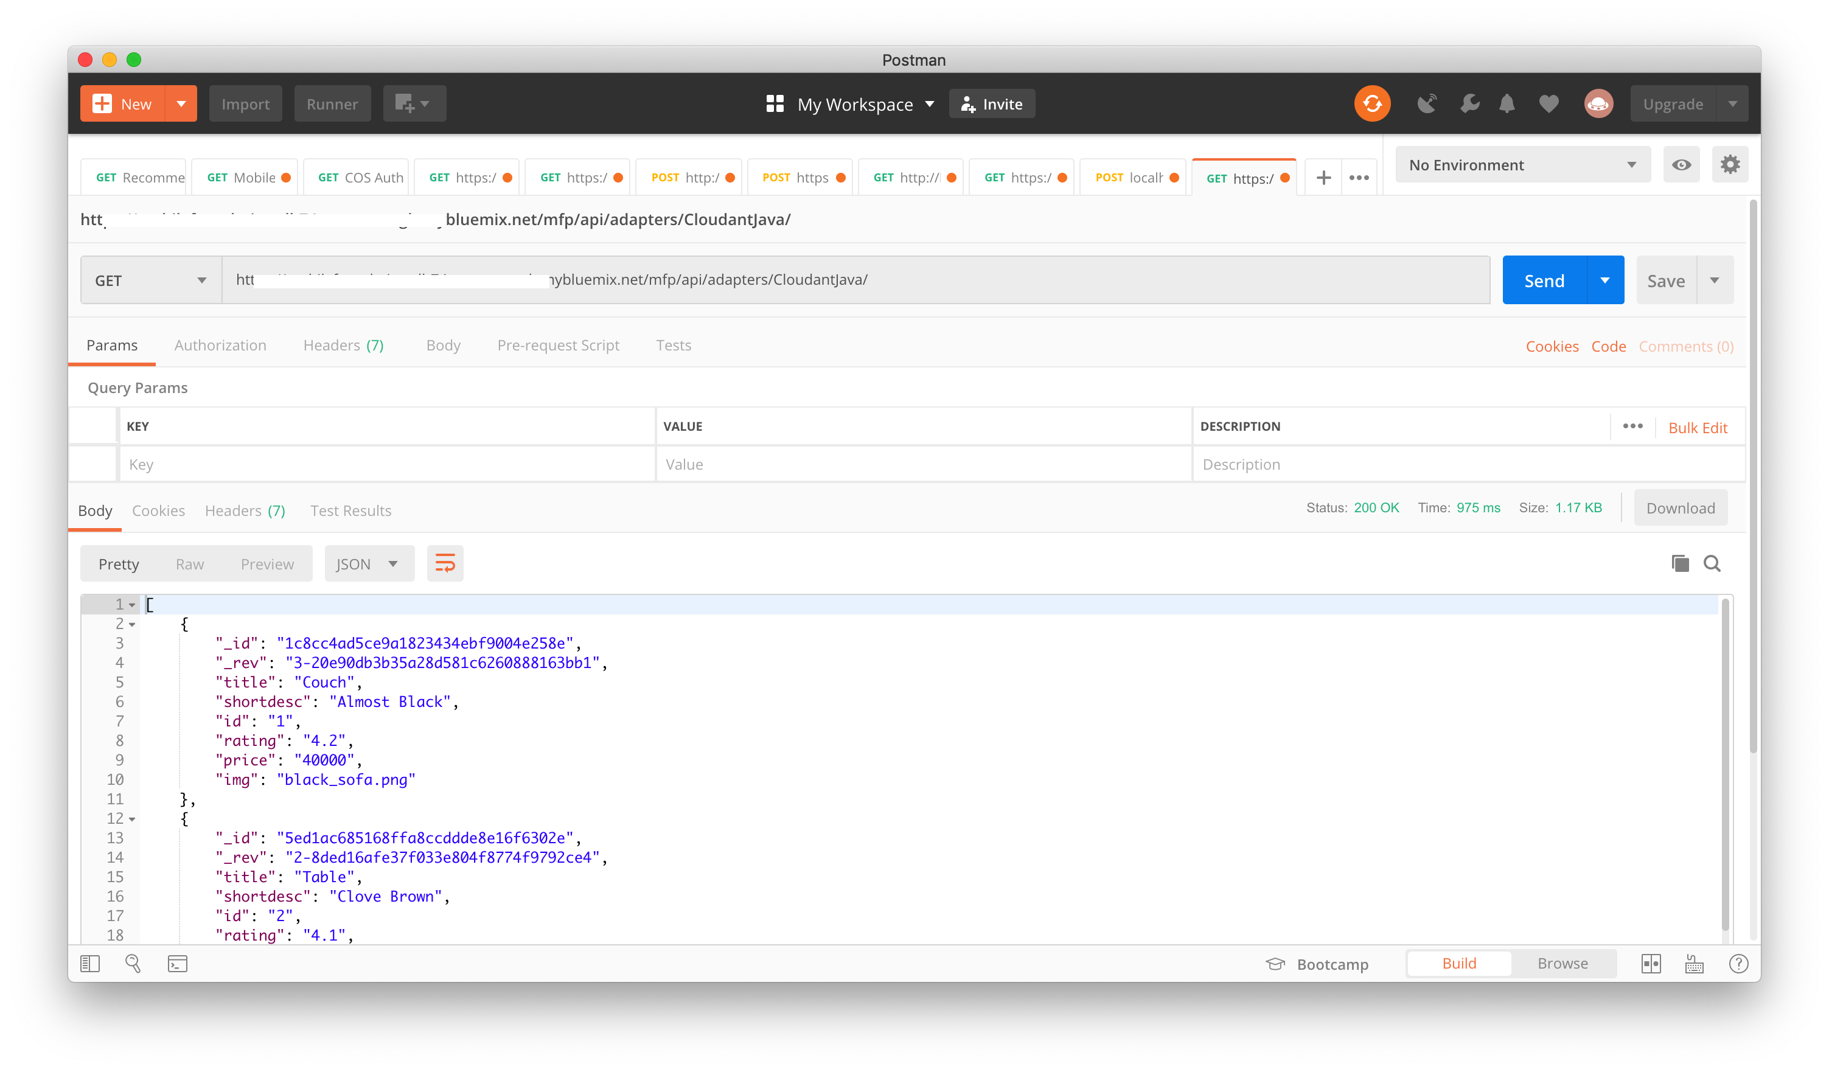This screenshot has width=1829, height=1072.
Task: Switch to Browse mode
Action: (1562, 964)
